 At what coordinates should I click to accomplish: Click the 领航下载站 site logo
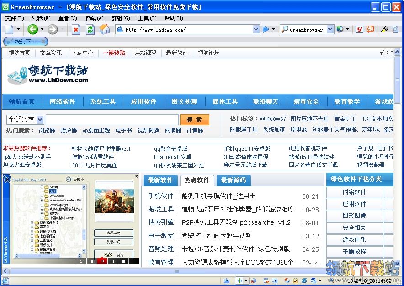pyautogui.click(x=48, y=74)
